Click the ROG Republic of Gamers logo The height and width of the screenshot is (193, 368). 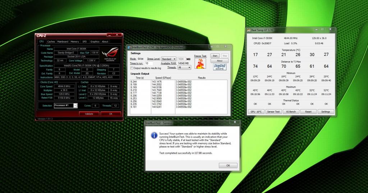point(110,54)
